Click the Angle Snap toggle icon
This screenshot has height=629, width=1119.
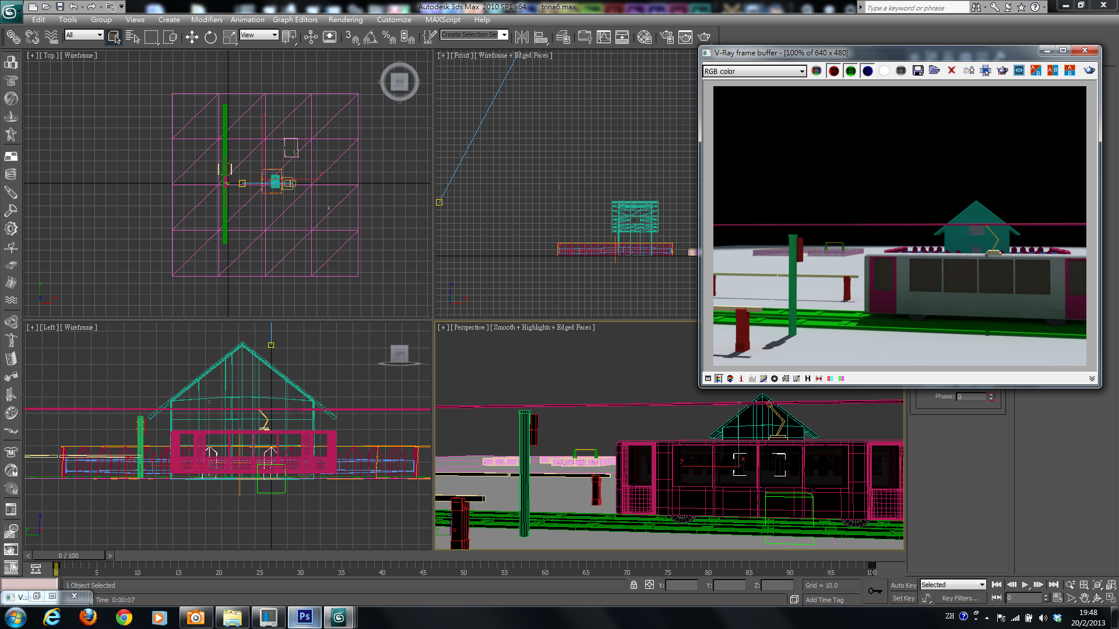click(370, 37)
